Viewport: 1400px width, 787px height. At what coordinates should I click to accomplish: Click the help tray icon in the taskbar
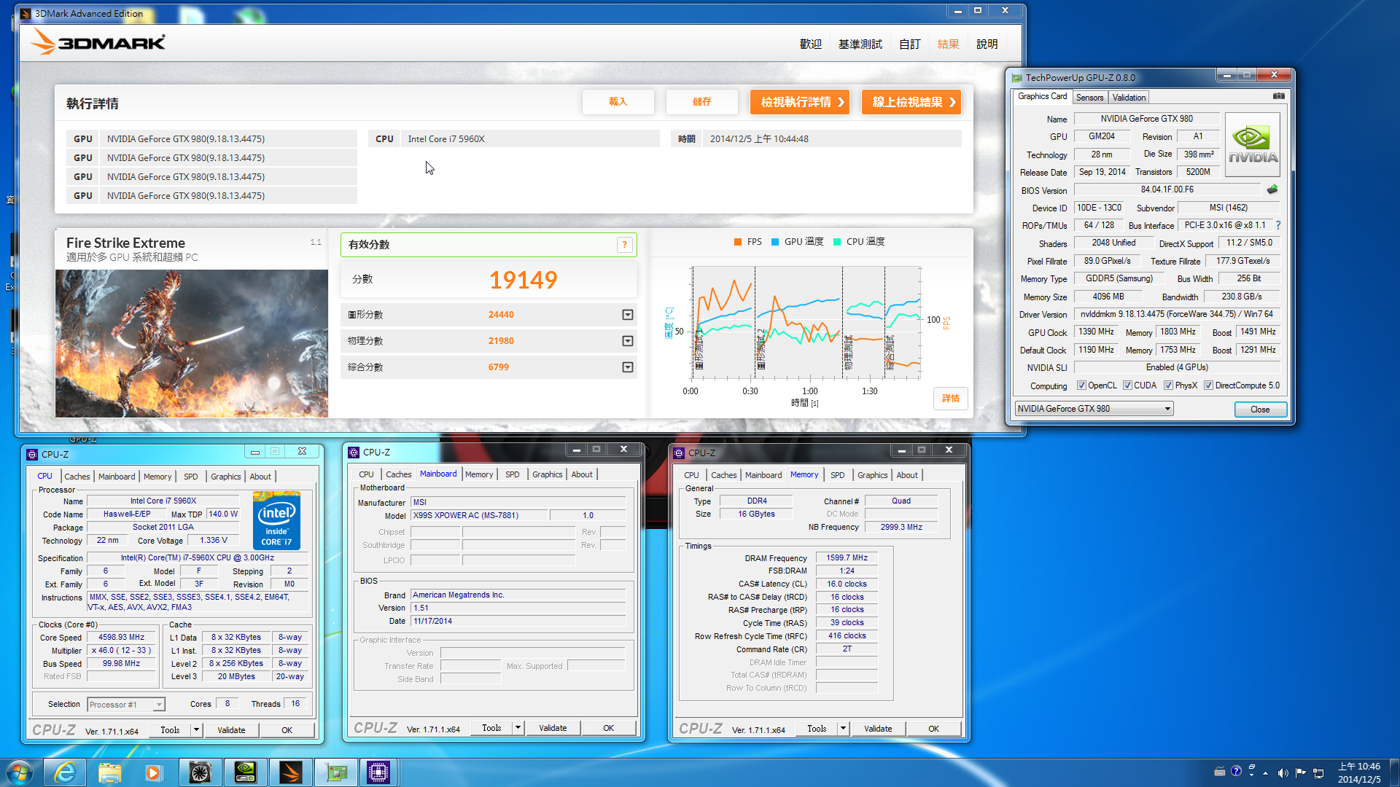1236,771
